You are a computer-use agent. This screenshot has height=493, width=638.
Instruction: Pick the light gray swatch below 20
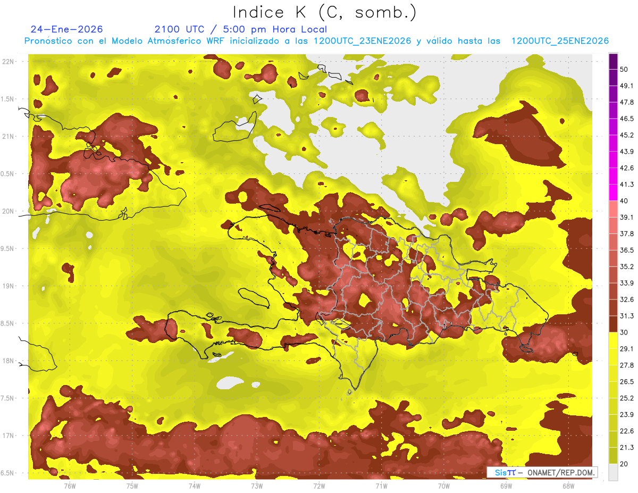[613, 472]
